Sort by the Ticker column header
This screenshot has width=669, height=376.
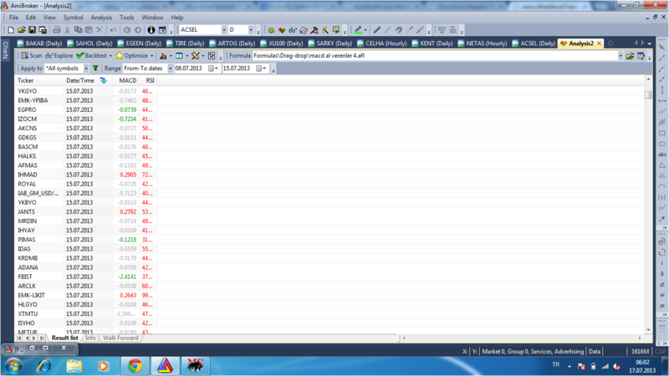coord(39,80)
